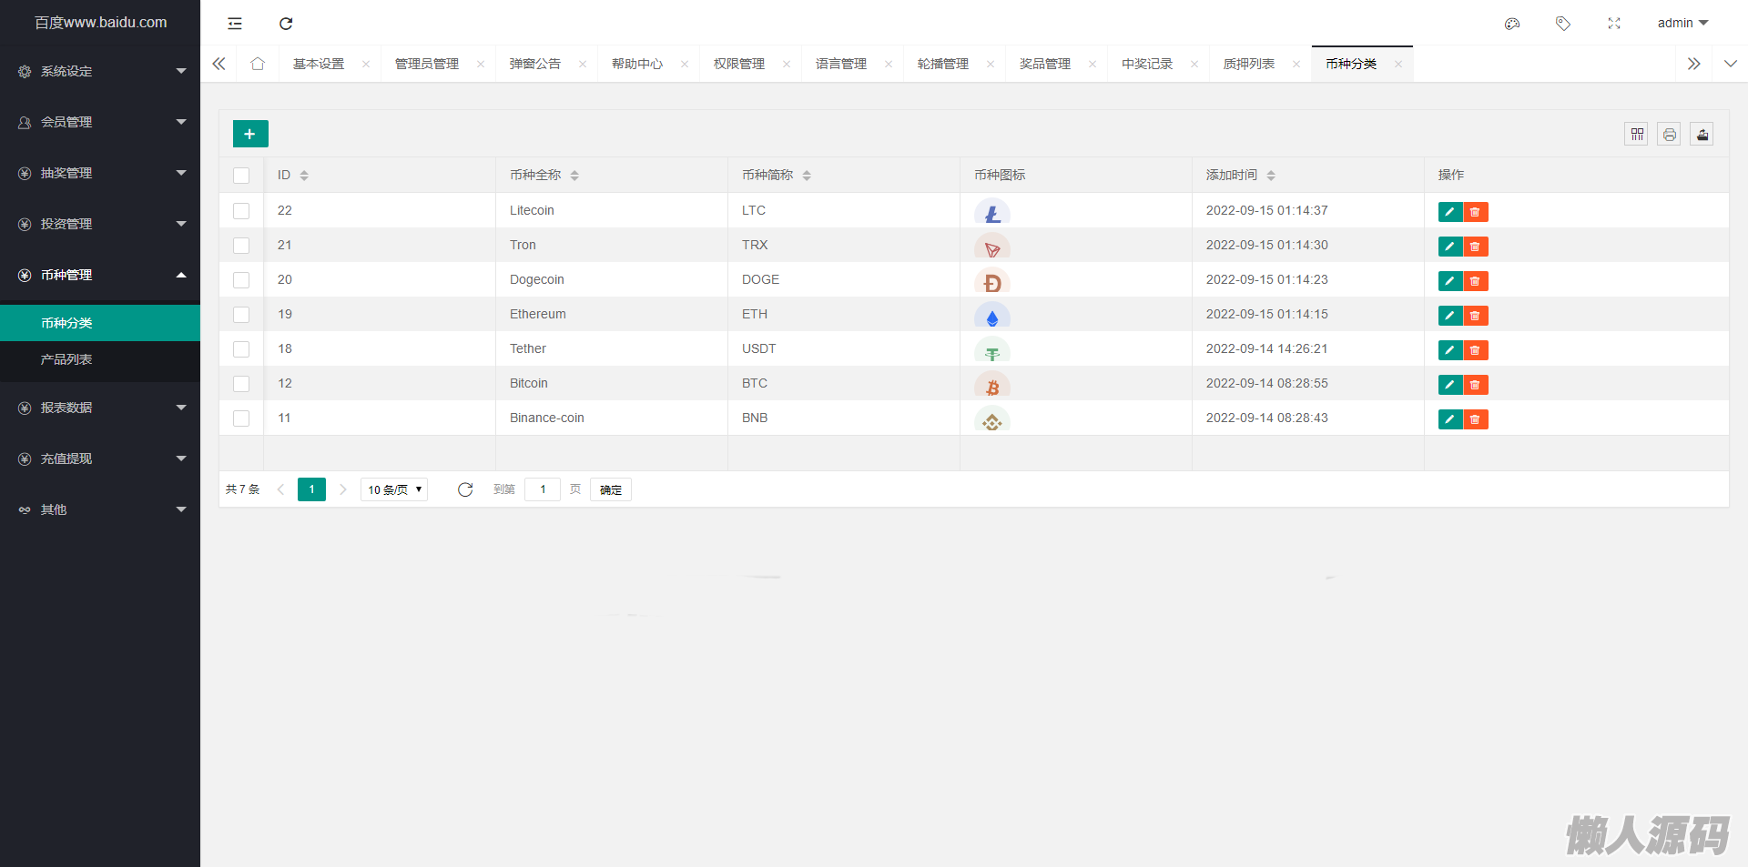The width and height of the screenshot is (1748, 867).
Task: Toggle the select-all checkbox in table header
Action: click(x=241, y=176)
